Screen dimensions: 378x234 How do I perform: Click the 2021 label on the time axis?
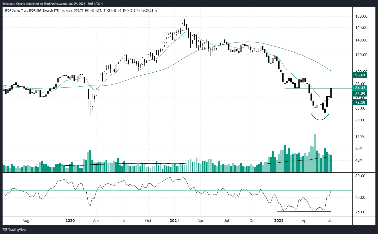coord(174,221)
